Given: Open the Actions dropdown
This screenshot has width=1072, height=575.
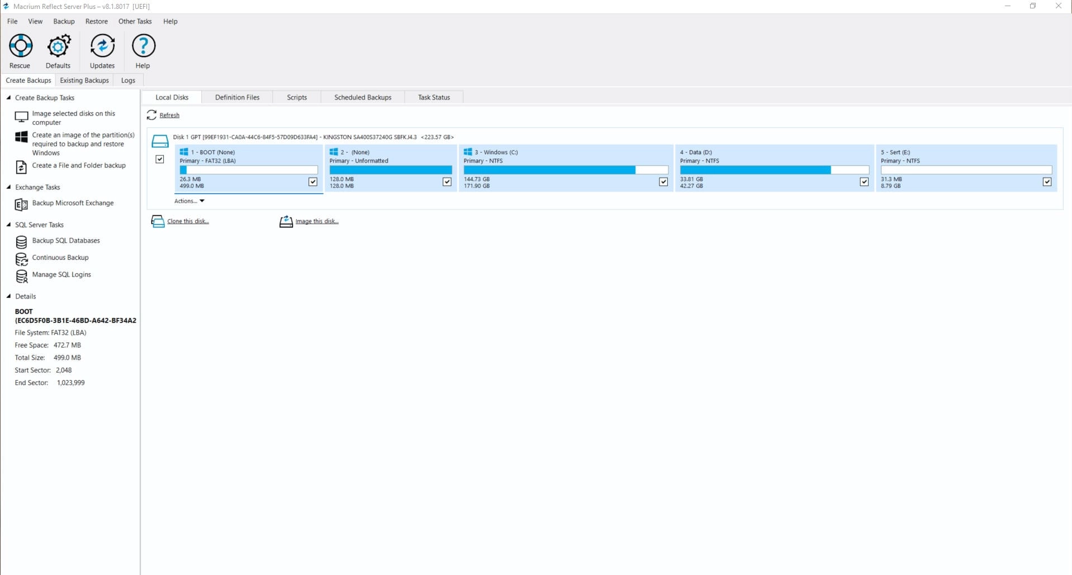Looking at the screenshot, I should (x=189, y=201).
